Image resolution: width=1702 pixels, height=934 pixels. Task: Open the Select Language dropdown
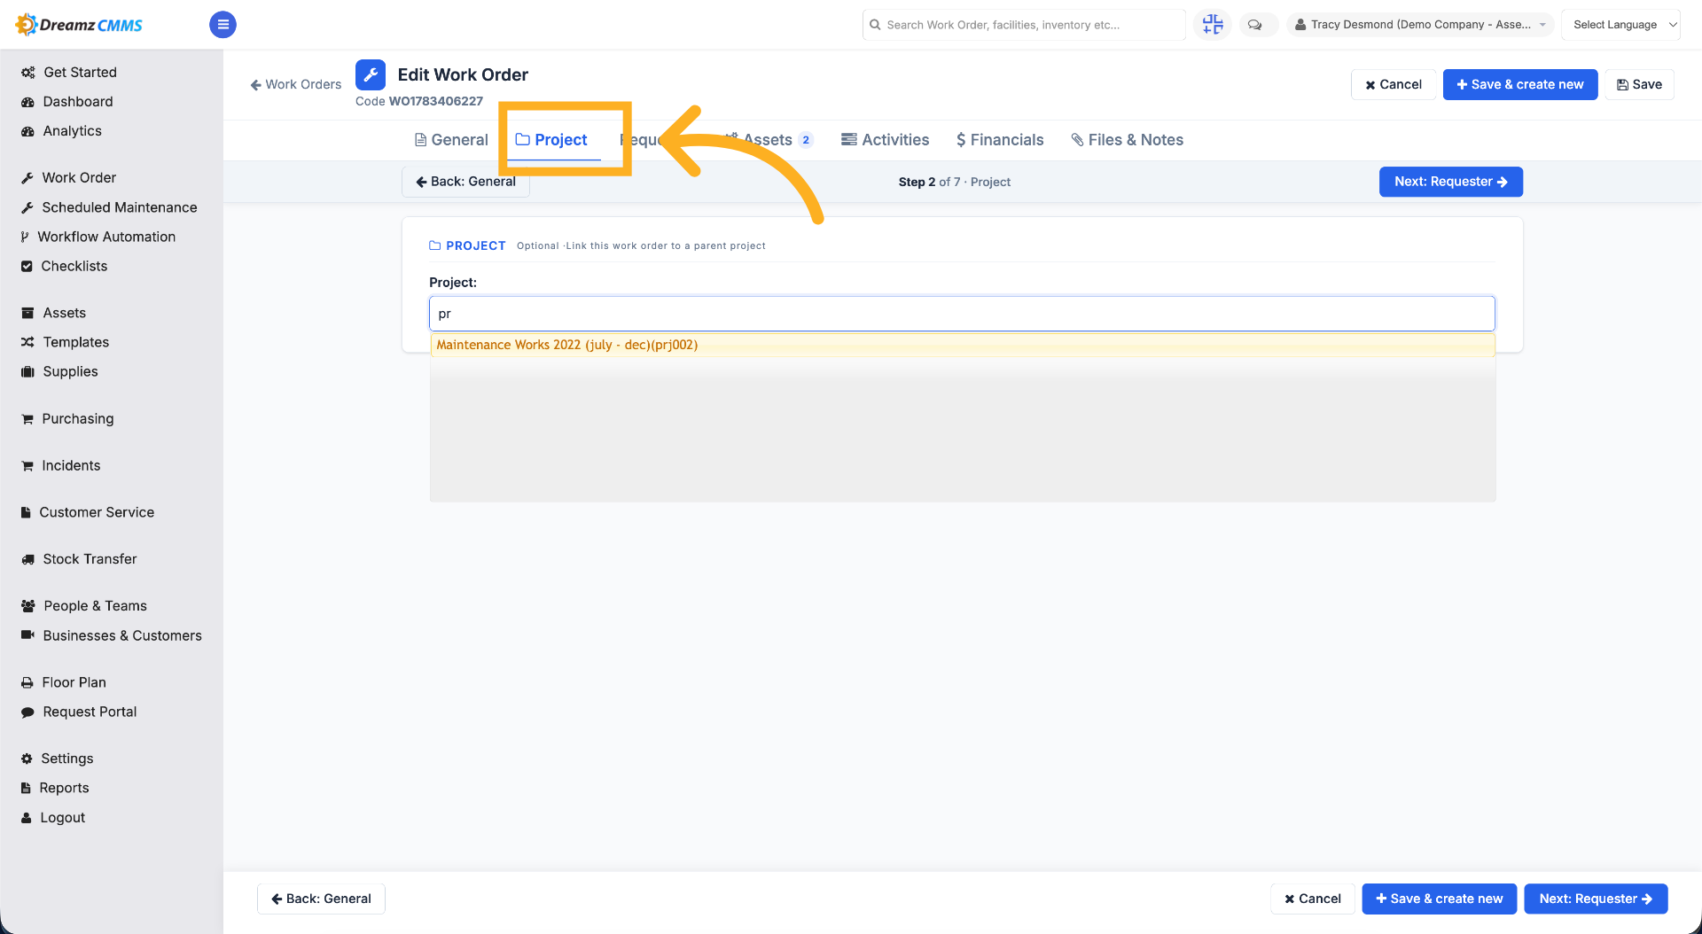point(1620,25)
